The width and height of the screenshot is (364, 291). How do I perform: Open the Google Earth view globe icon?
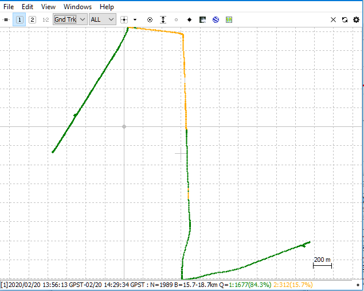pyautogui.click(x=216, y=19)
